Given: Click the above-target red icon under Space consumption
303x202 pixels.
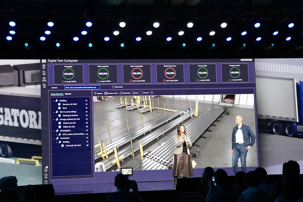Looking at the screenshot, I should click(x=131, y=81).
